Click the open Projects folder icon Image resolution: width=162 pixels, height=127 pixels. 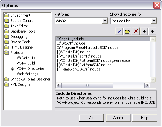[x=7, y=53]
